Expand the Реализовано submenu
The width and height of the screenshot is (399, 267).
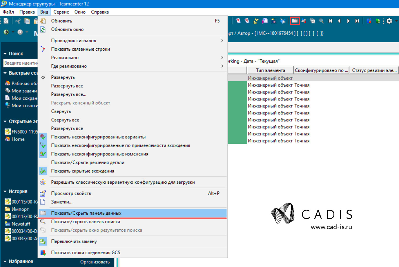tap(132, 58)
